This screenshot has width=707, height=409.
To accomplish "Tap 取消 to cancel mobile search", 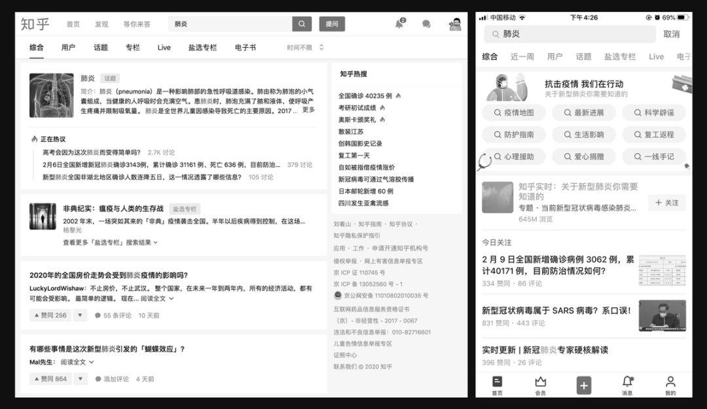I will [671, 34].
